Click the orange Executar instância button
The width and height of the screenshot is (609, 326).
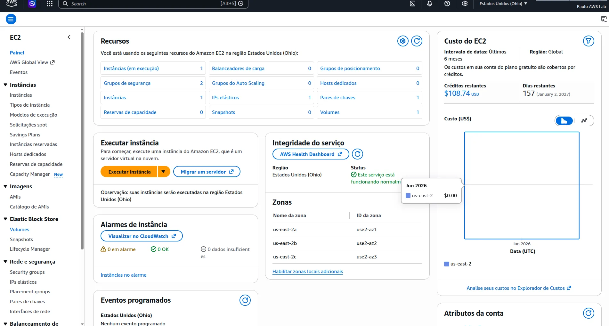(x=129, y=172)
